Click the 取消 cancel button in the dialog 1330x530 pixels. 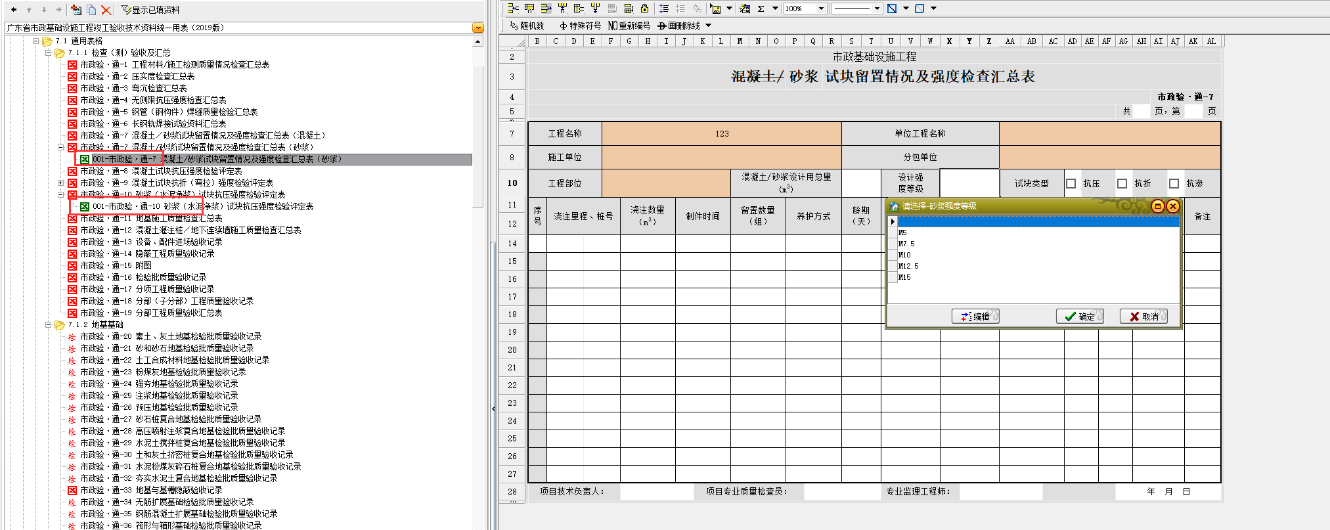(x=1143, y=317)
